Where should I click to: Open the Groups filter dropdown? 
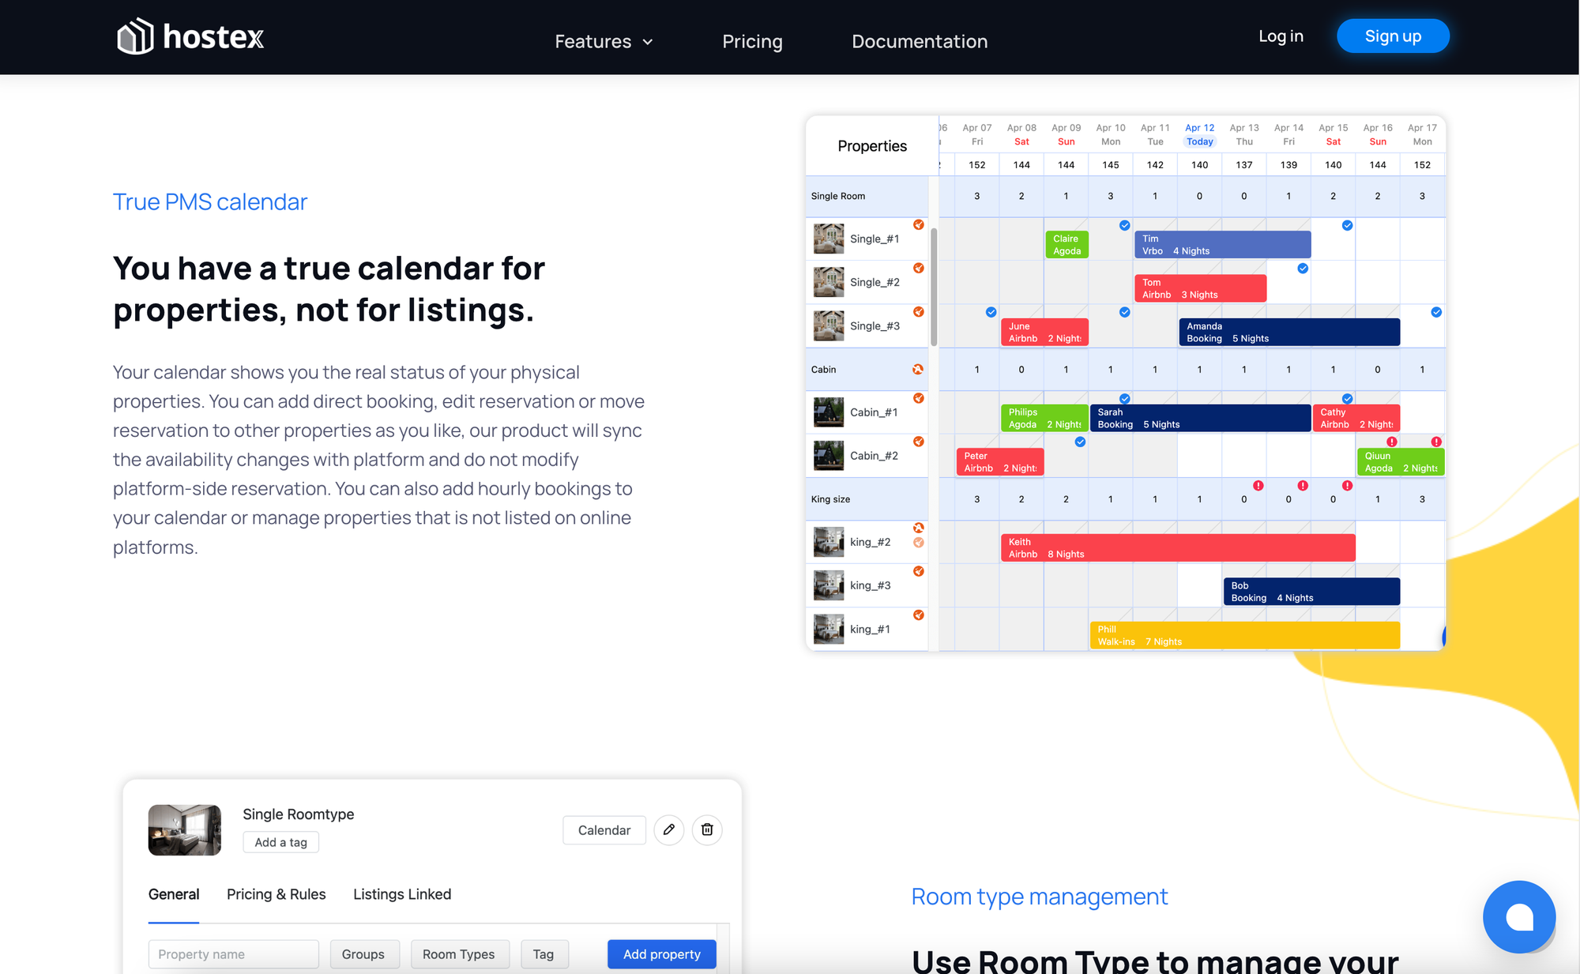click(x=363, y=954)
